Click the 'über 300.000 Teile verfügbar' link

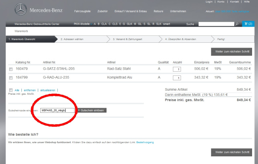[x=232, y=11]
